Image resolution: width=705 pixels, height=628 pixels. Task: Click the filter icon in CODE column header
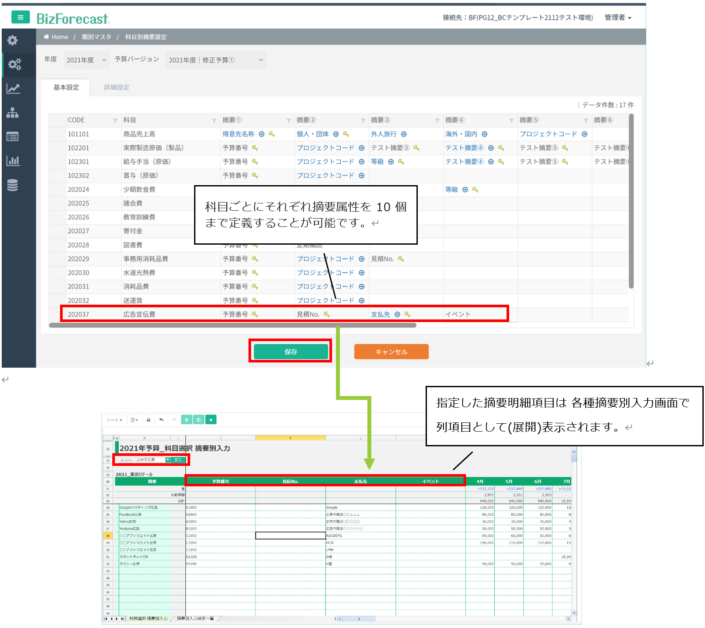coord(115,120)
